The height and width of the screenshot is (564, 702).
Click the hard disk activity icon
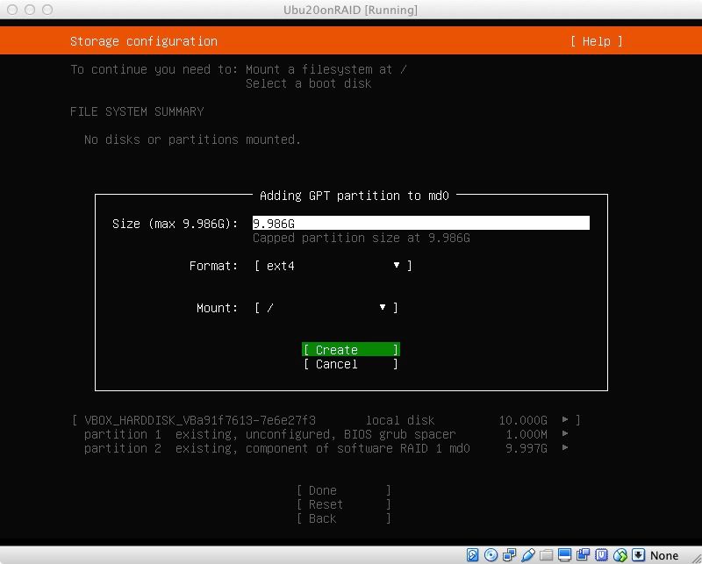473,555
